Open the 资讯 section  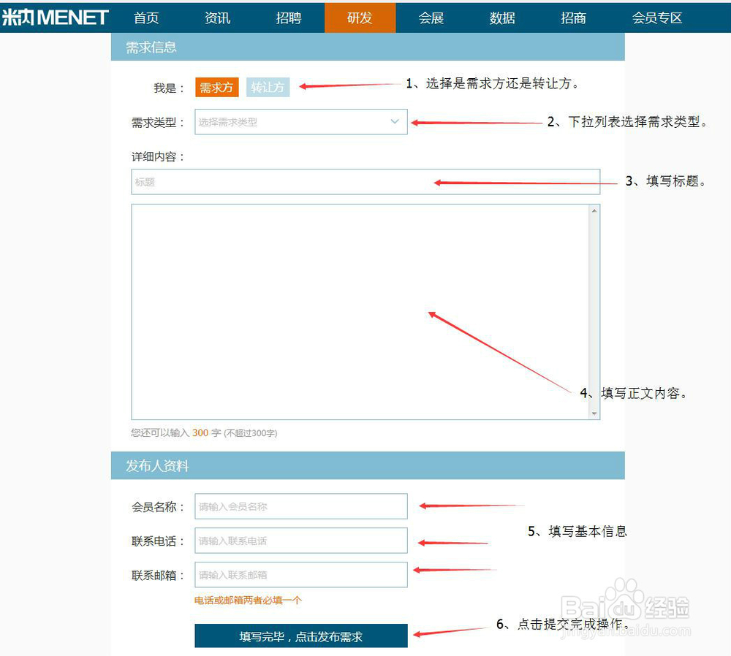[x=217, y=18]
